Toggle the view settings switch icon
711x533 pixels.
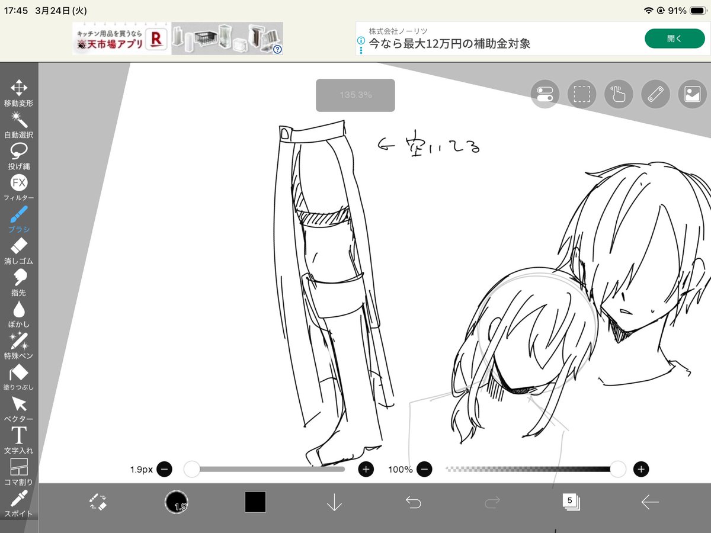coord(545,94)
